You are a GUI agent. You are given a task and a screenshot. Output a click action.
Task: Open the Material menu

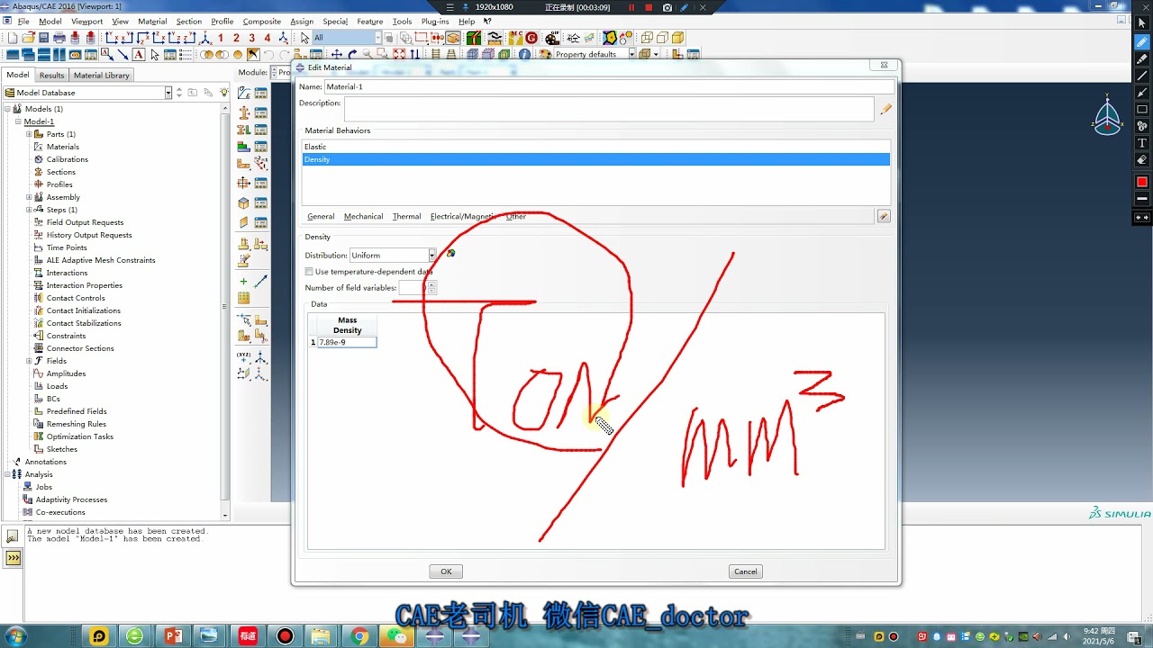tap(152, 22)
